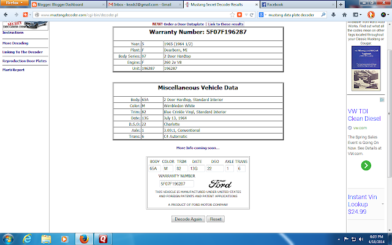The image size is (392, 245).
Task: Switch to the Blogger Dashboard tab
Action: pos(68,4)
